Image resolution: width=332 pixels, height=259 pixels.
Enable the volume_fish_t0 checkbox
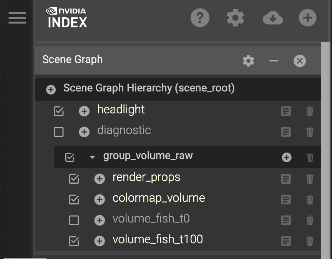coord(74,220)
